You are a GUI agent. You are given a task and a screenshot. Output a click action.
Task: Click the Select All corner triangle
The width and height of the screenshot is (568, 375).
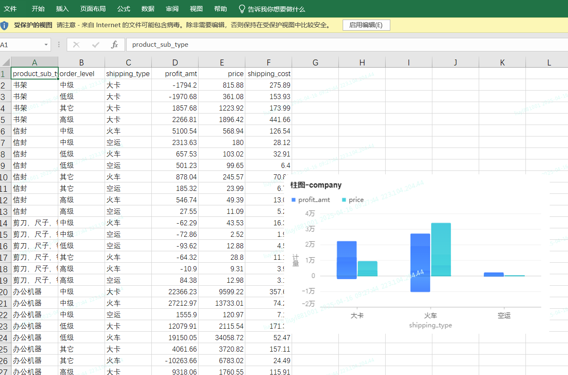6,62
